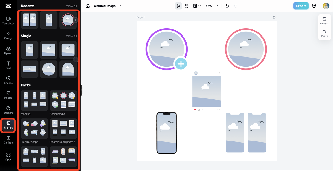Select the left notch phone frame on canvas
The height and width of the screenshot is (171, 333).
pyautogui.click(x=235, y=133)
